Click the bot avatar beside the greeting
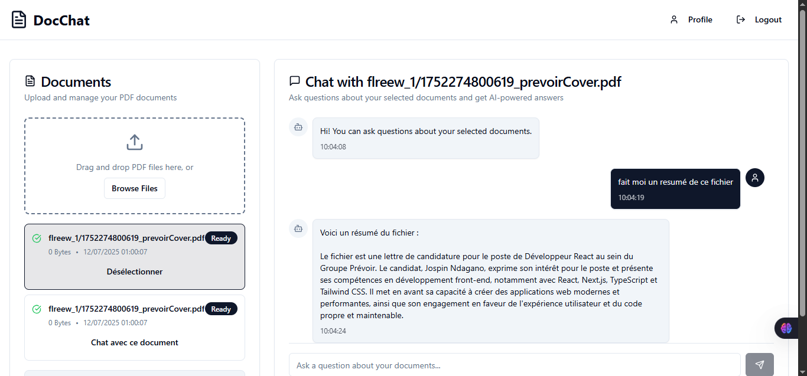This screenshot has width=807, height=376. (298, 127)
